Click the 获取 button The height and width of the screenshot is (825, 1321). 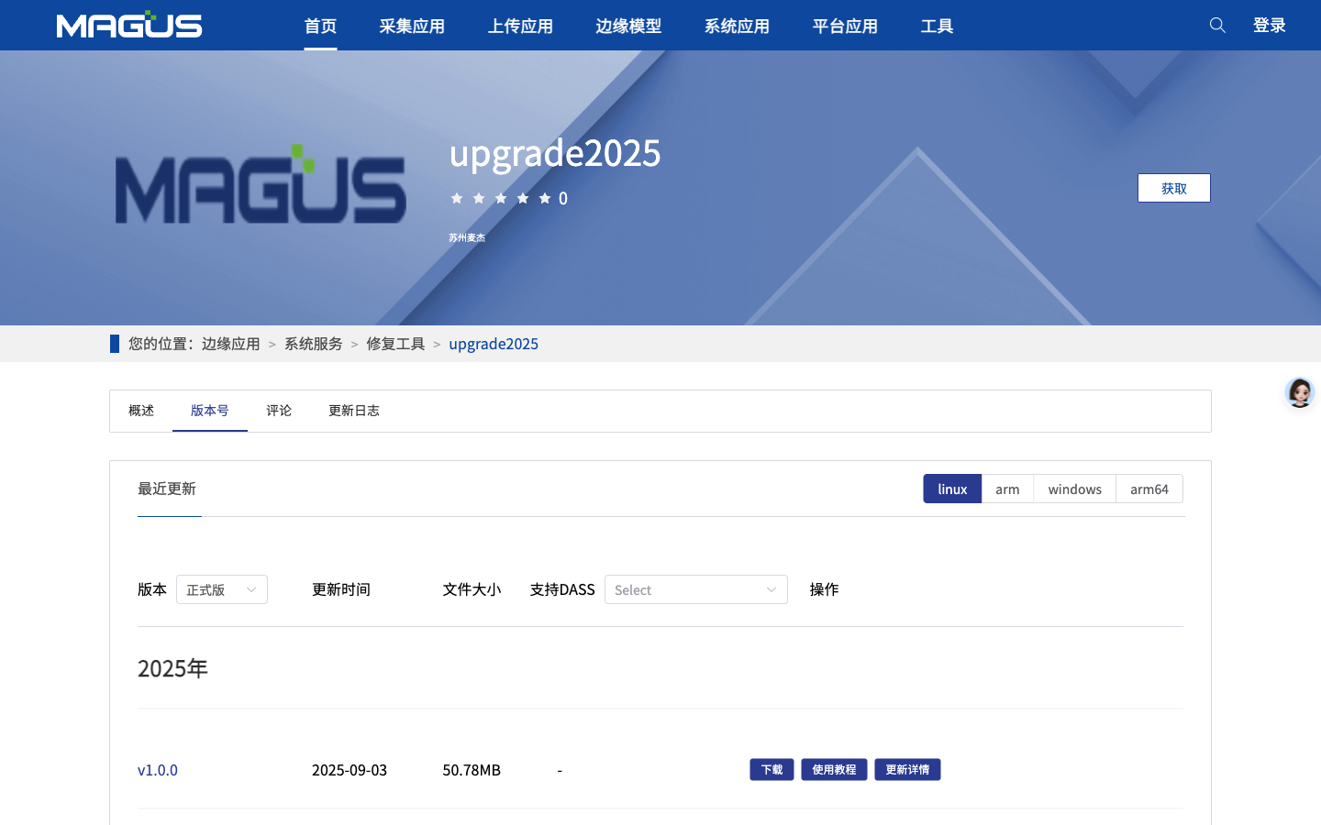click(1174, 188)
